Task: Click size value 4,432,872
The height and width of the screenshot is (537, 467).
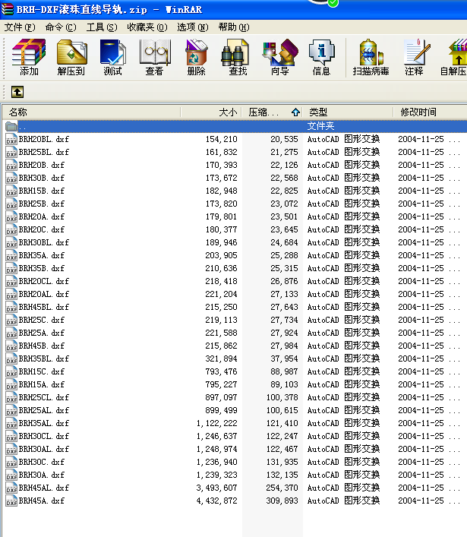Action: pyautogui.click(x=216, y=501)
